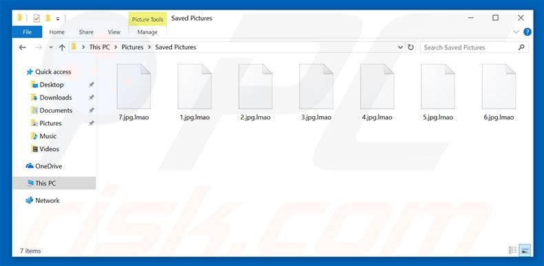Switch to the View ribbon tab
544x266 pixels.
click(114, 32)
